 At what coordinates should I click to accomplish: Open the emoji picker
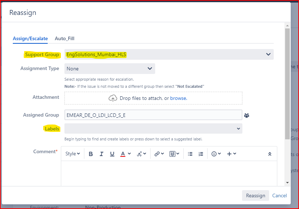(x=214, y=154)
